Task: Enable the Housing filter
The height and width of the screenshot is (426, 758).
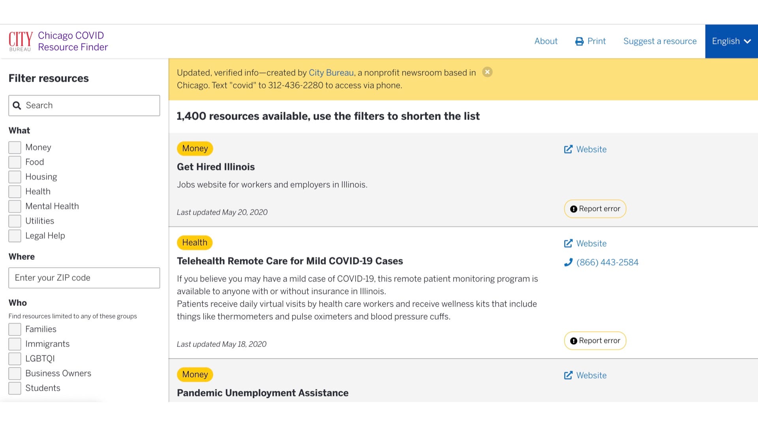Action: (15, 177)
